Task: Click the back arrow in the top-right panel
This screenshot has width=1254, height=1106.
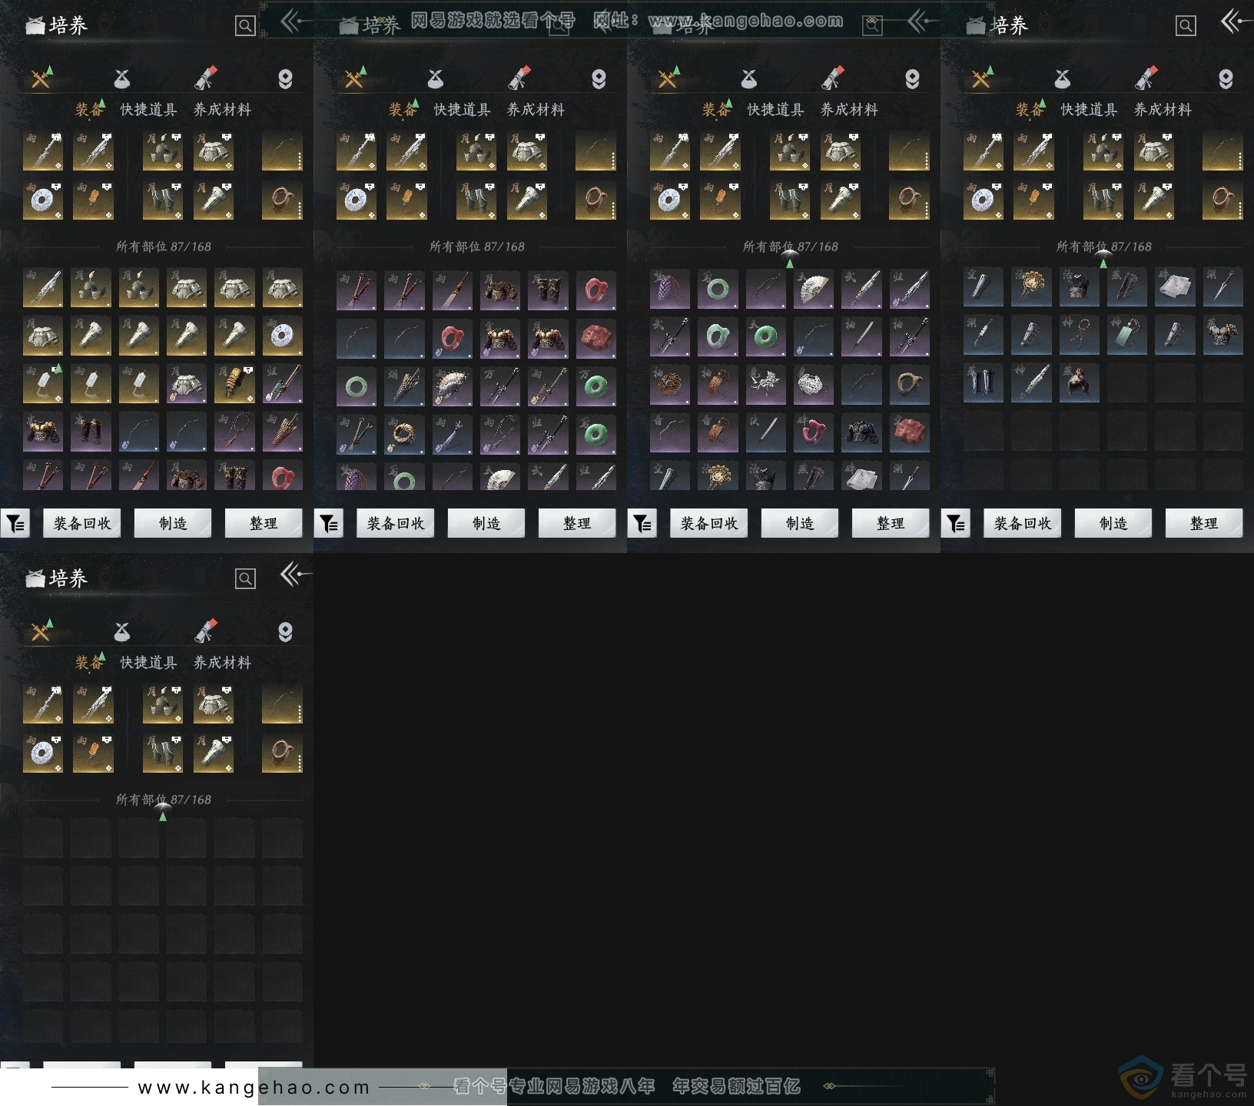Action: pos(1236,22)
